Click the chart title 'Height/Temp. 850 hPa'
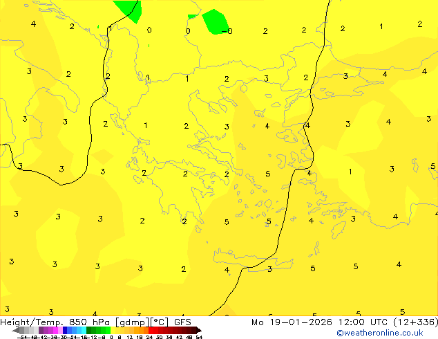The image size is (438, 339). [x=55, y=322]
